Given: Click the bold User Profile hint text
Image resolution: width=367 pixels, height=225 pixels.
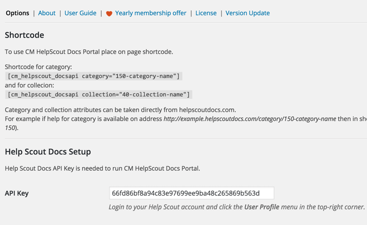Looking at the screenshot, I should [262, 207].
